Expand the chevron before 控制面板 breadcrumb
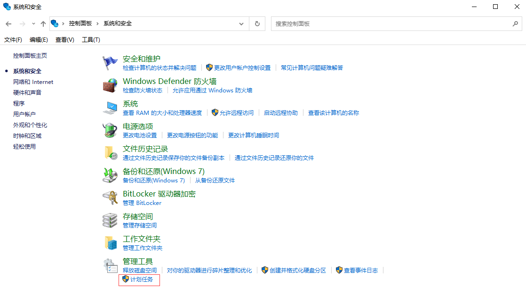Image resolution: width=526 pixels, height=287 pixels. [x=63, y=23]
